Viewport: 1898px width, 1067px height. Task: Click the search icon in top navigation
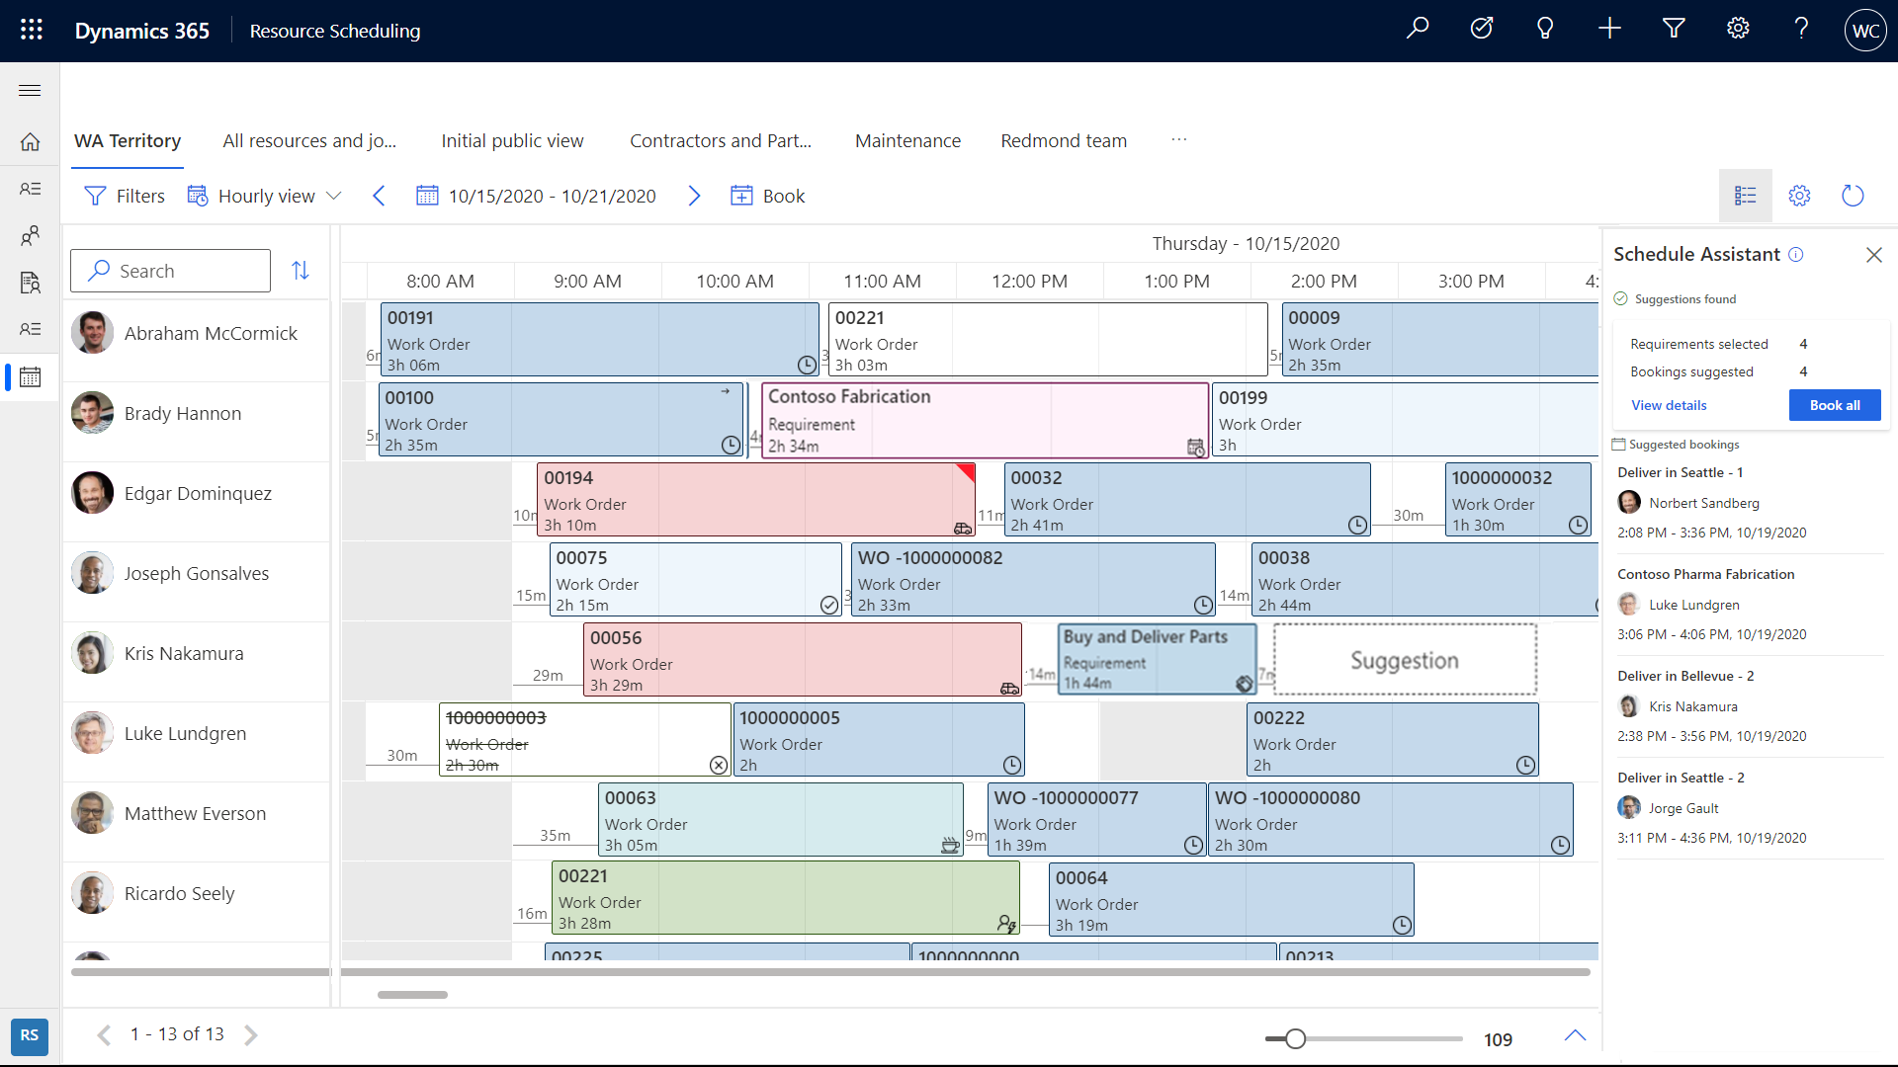1420,30
